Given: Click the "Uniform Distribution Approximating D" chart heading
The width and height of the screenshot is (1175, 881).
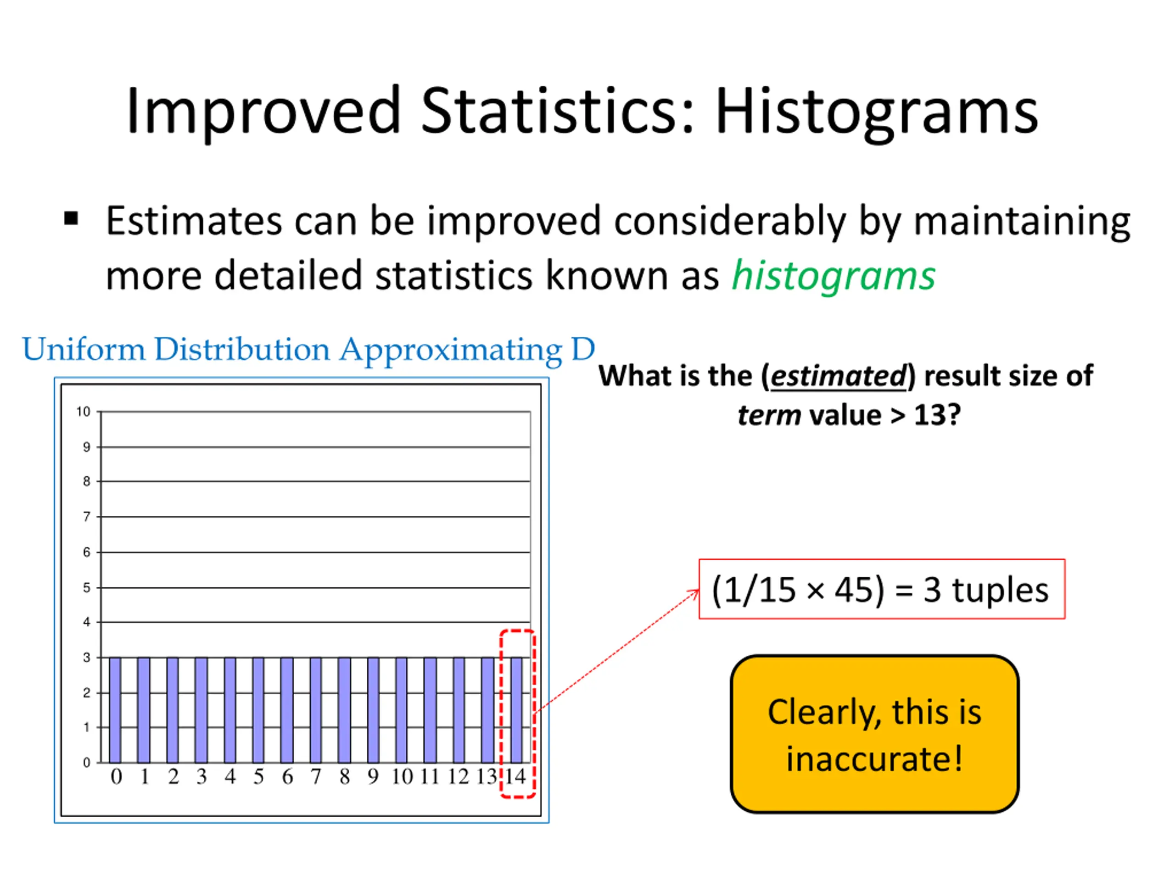Looking at the screenshot, I should click(x=308, y=351).
